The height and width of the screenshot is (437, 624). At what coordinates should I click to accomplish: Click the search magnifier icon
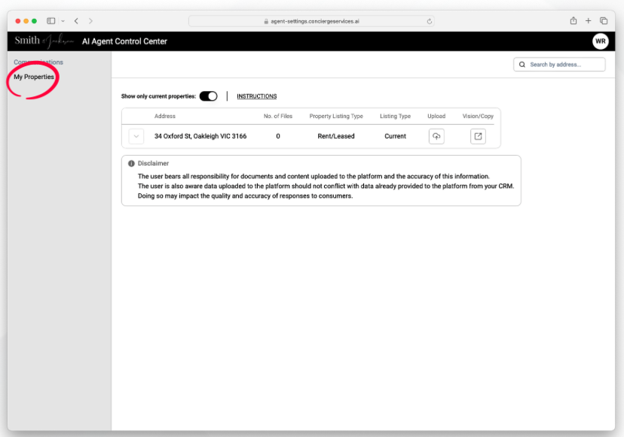click(522, 64)
